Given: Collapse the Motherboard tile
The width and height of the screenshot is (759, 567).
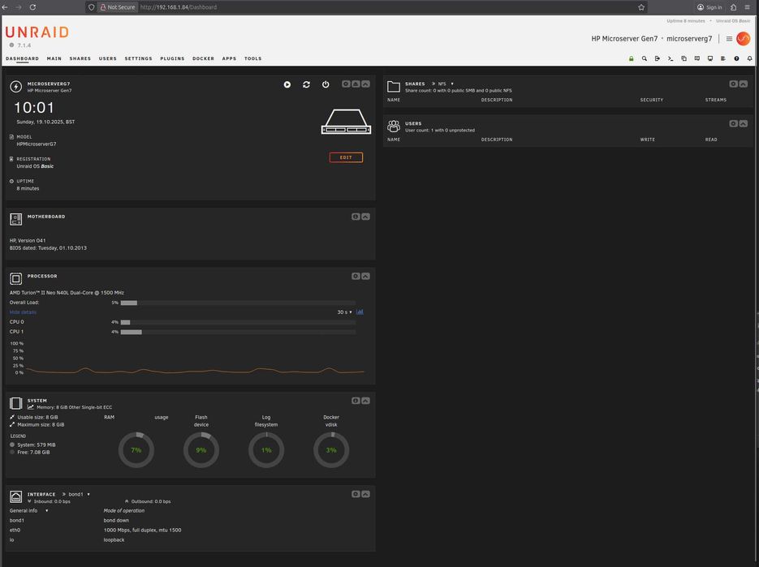Looking at the screenshot, I should tap(365, 217).
